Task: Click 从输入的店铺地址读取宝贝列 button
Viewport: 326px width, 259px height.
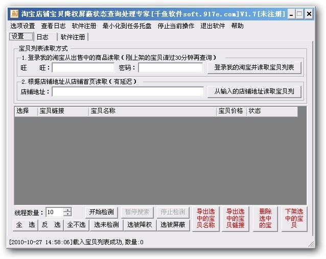Action: coord(254,91)
